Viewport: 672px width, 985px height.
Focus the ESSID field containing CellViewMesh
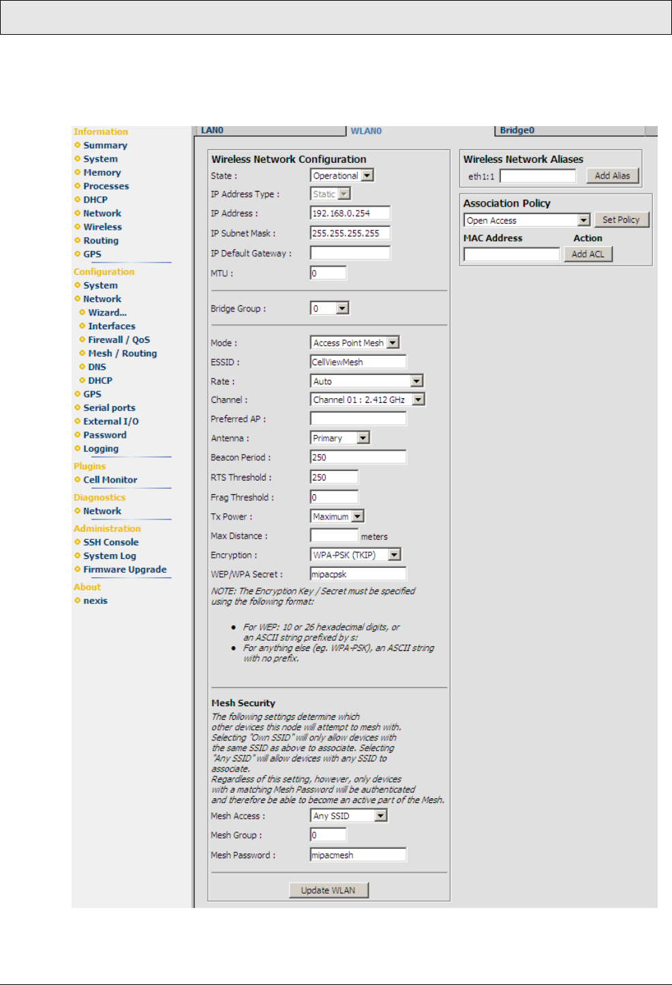click(358, 362)
